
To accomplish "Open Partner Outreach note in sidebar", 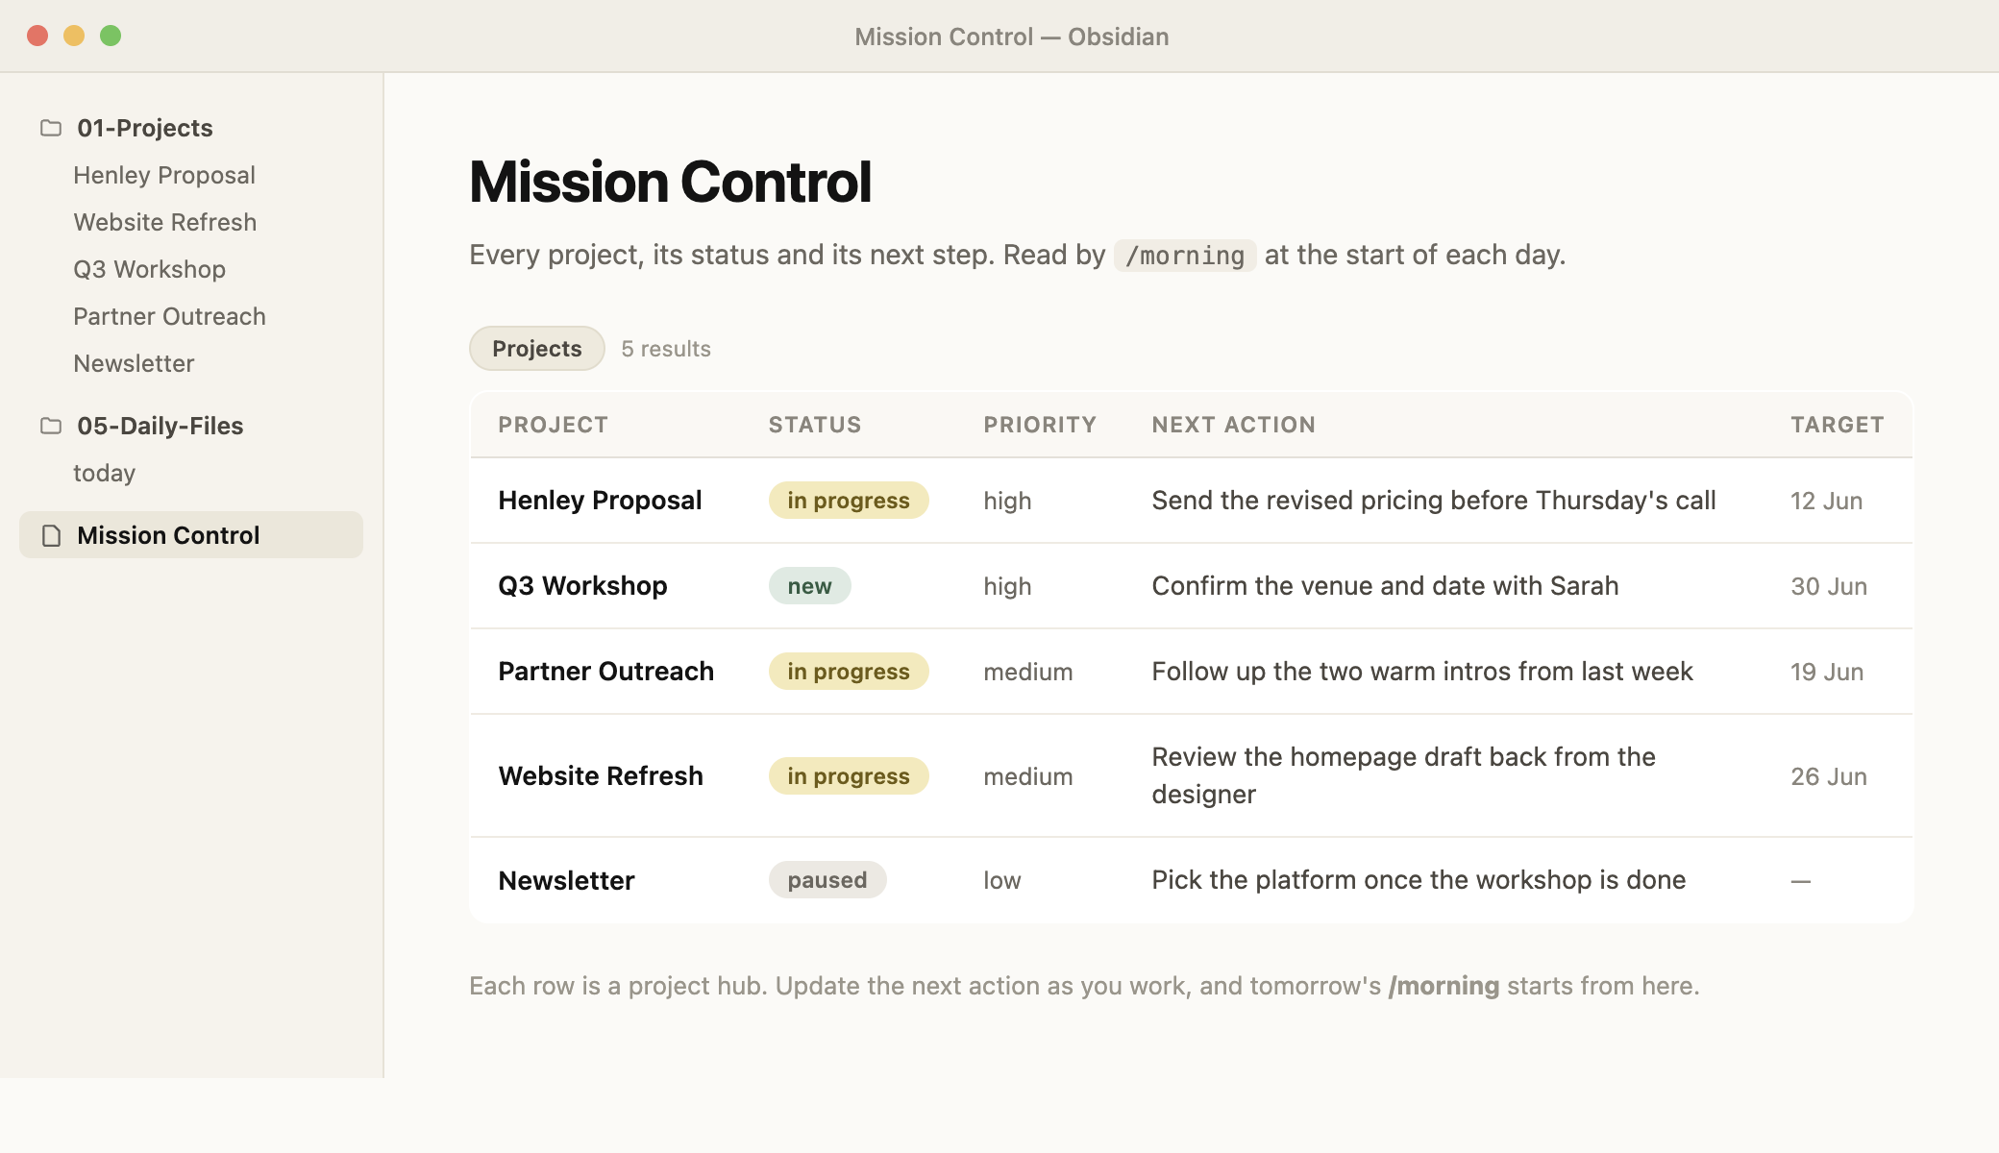I will [169, 316].
